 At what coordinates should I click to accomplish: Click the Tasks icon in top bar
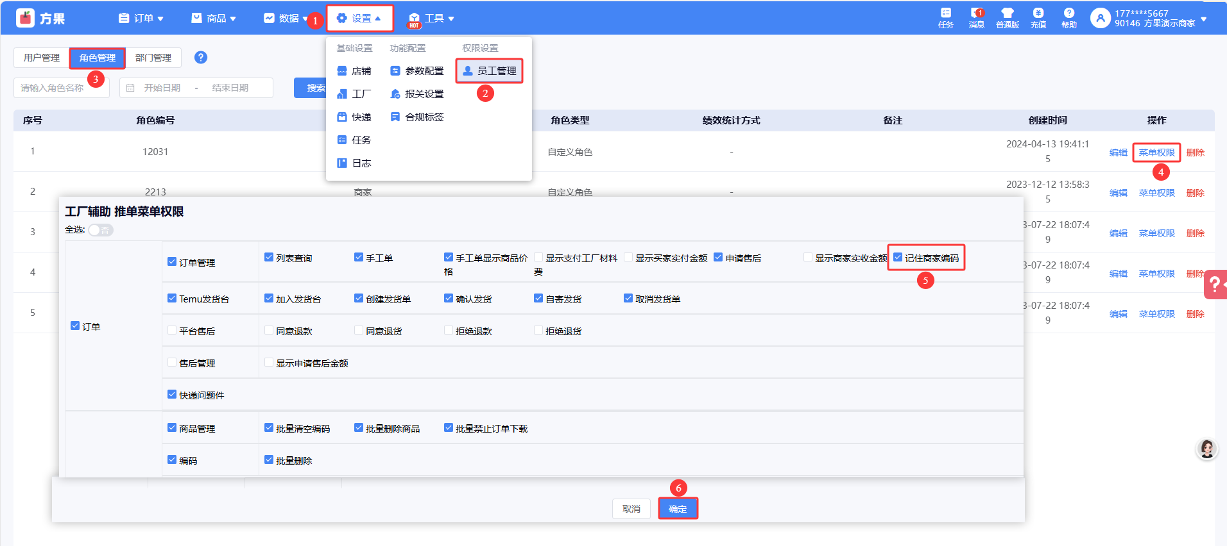click(945, 13)
